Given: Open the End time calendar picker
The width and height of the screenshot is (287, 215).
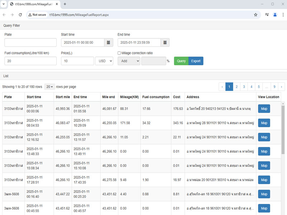Looking at the screenshot, I should click(x=165, y=43).
